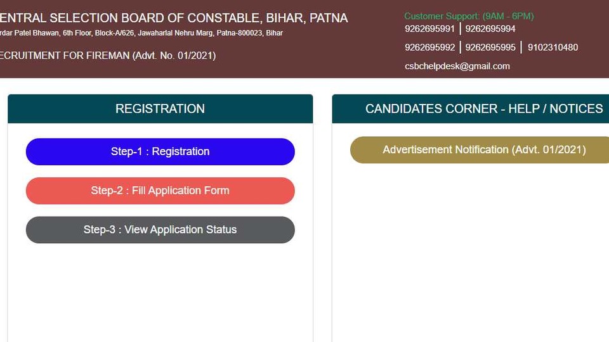Click the gold notification pill
The width and height of the screenshot is (609, 342).
pyautogui.click(x=480, y=149)
